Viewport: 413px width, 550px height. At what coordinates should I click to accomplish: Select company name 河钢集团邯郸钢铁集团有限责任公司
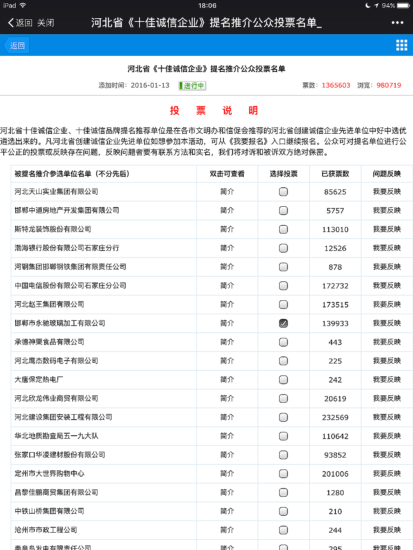click(70, 267)
